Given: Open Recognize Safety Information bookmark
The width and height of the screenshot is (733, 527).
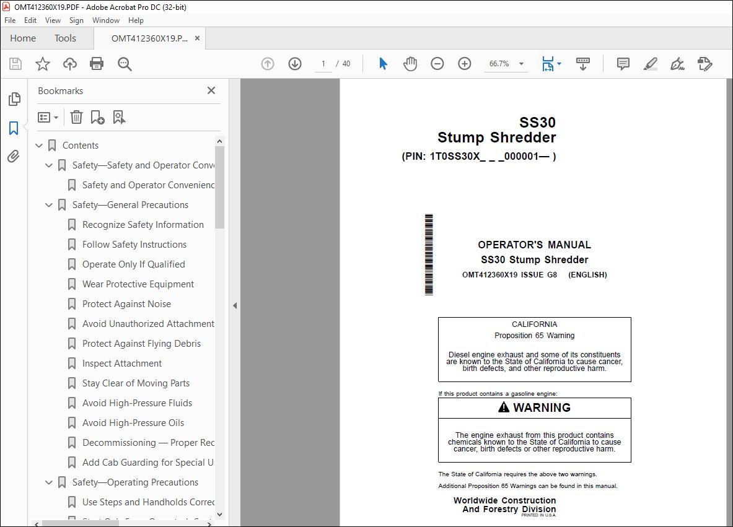Looking at the screenshot, I should point(143,225).
